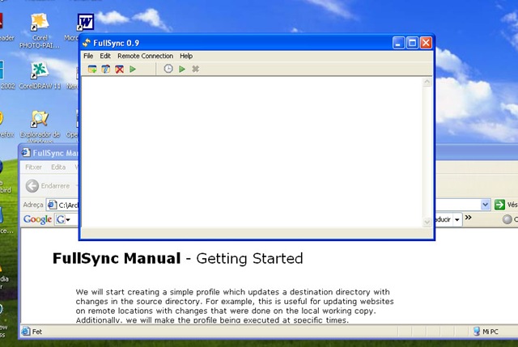Screen dimensions: 518x347
Task: Expand the address bar dropdown arrow
Action: click(485, 205)
